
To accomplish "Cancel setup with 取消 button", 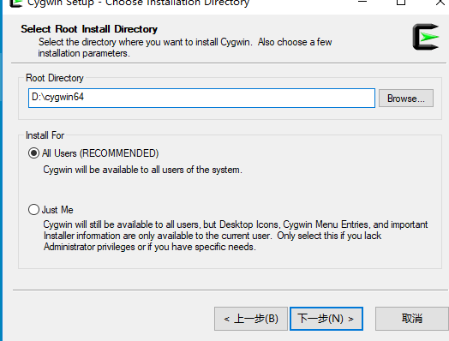I will coord(412,319).
